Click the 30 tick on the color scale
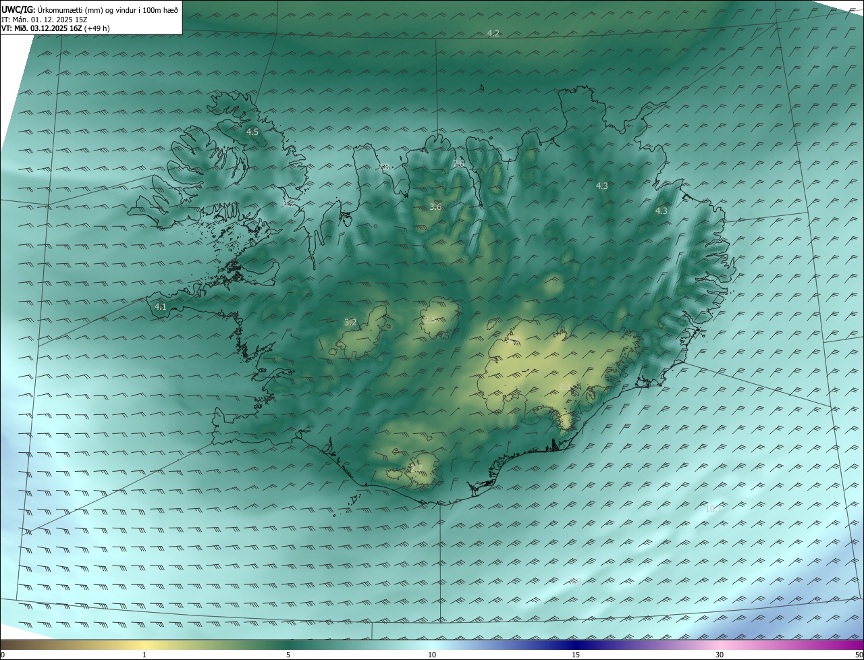The image size is (864, 660). click(x=720, y=655)
